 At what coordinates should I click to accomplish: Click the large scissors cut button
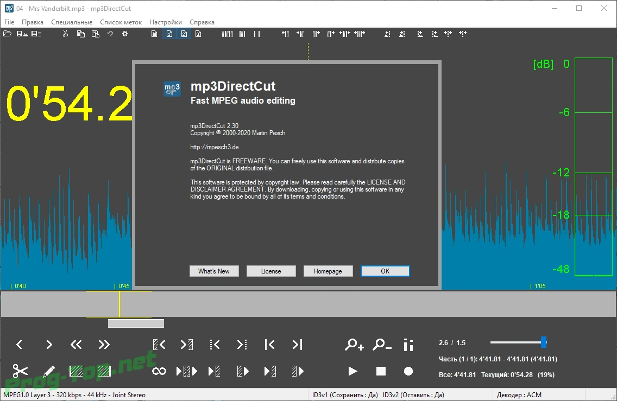(20, 371)
